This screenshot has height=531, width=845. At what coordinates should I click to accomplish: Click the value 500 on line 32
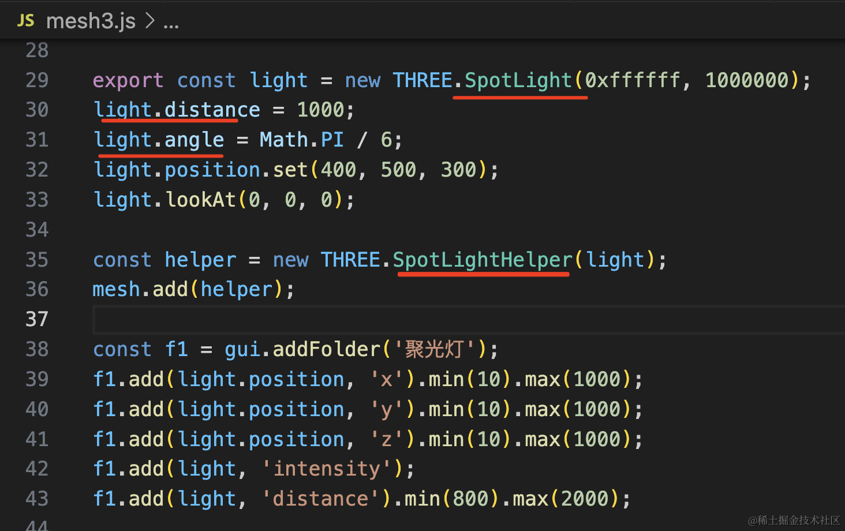coord(398,170)
